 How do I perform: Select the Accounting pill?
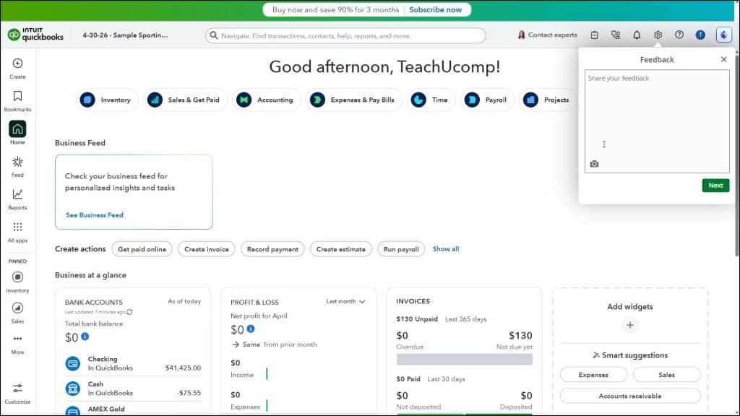(266, 100)
